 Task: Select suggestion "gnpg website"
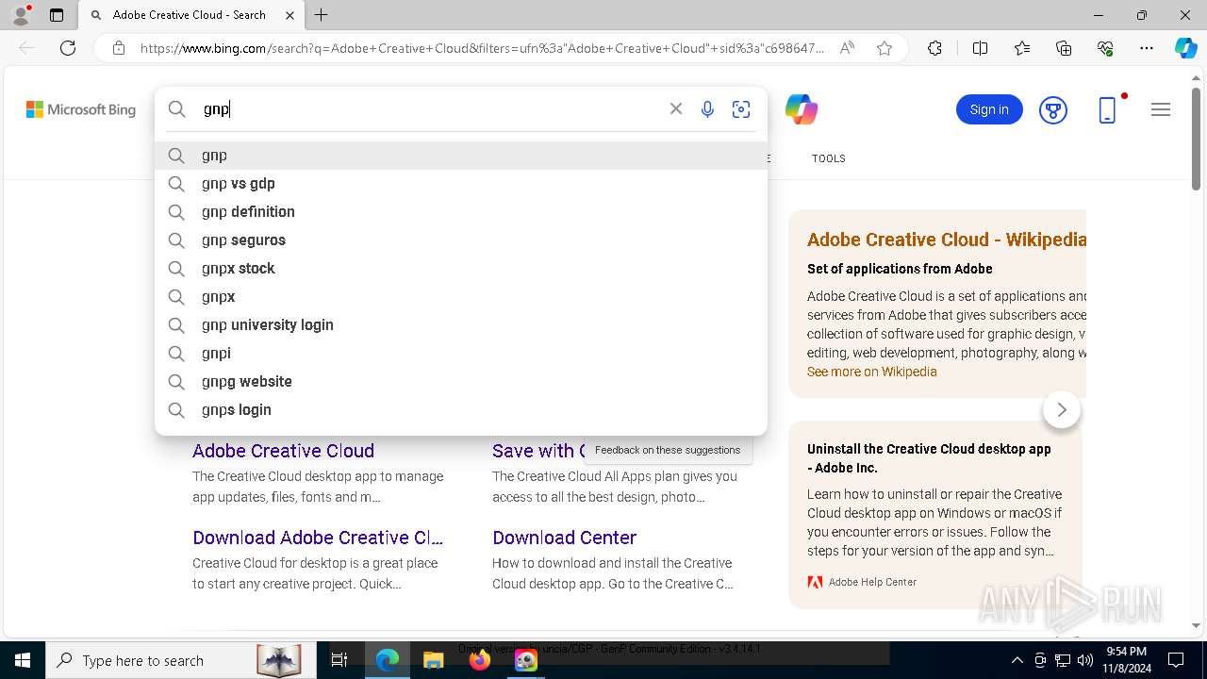(461, 382)
